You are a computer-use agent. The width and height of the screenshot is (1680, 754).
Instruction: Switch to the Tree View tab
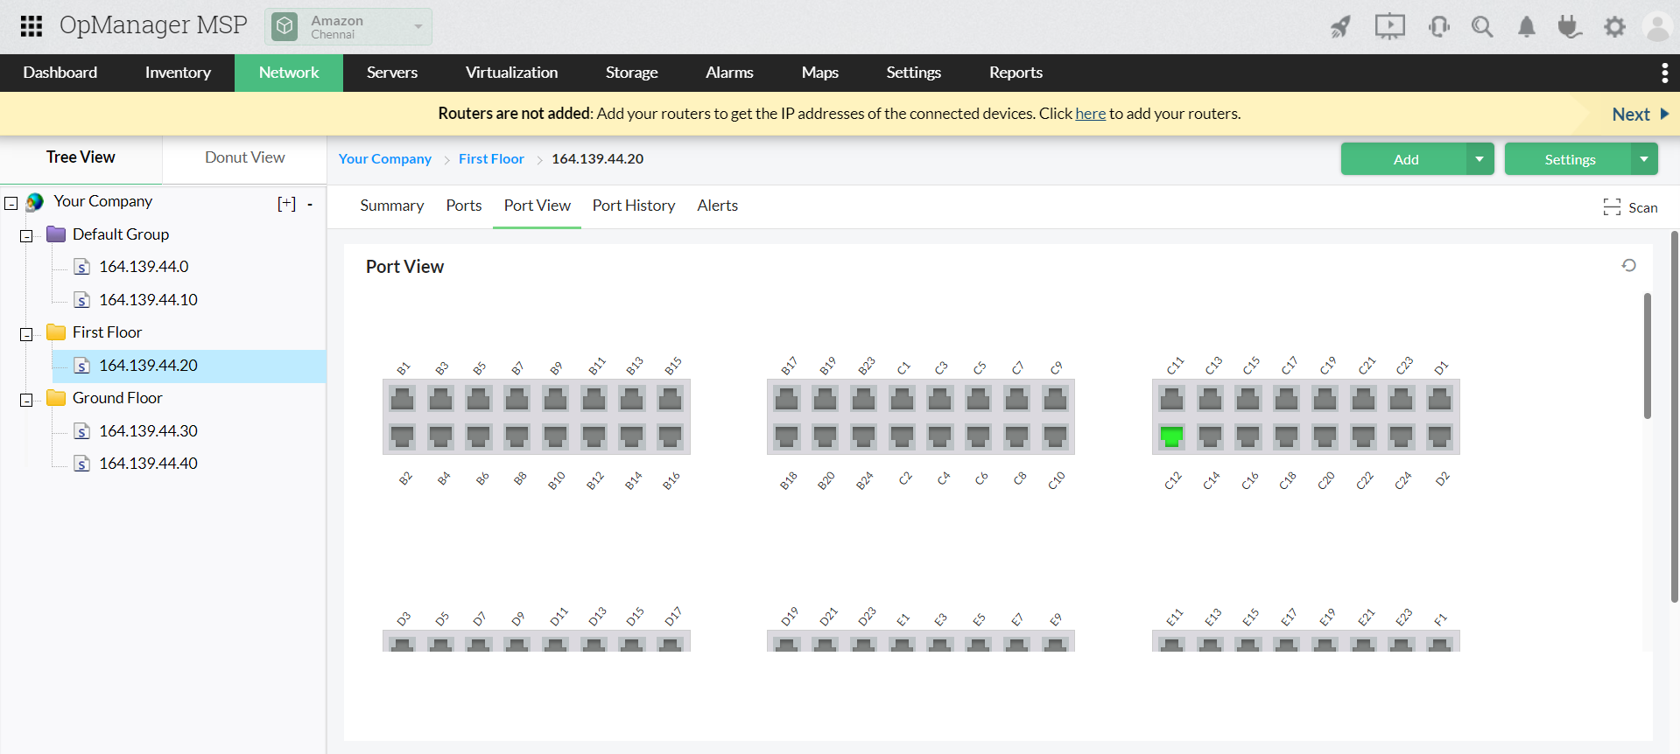[81, 157]
